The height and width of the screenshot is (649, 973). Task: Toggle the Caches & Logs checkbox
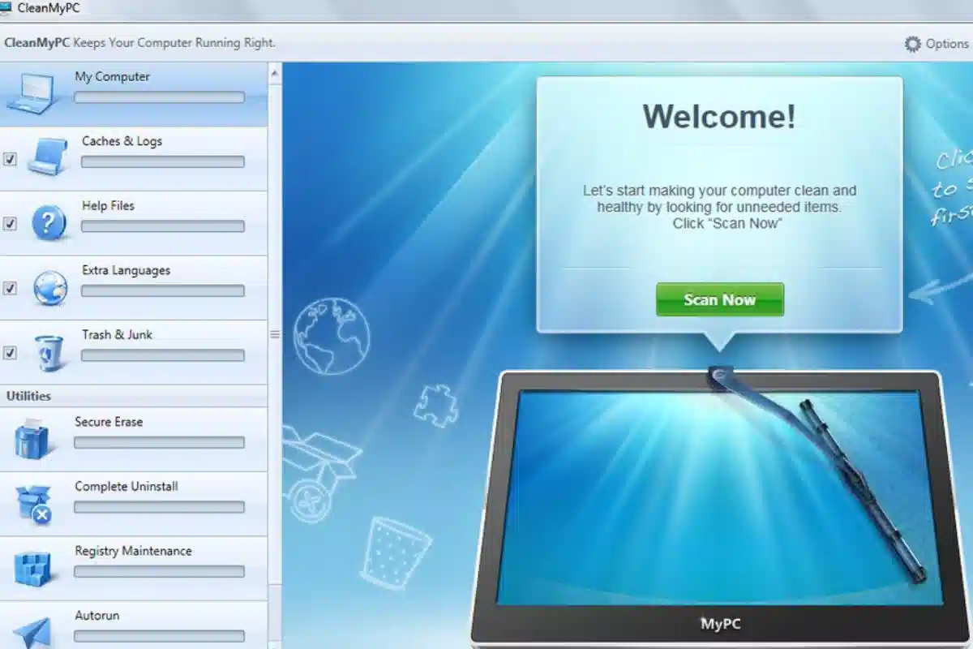point(10,159)
